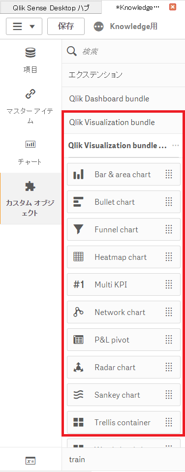185x472 pixels.
Task: Select the Trellis container label
Action: [122, 422]
